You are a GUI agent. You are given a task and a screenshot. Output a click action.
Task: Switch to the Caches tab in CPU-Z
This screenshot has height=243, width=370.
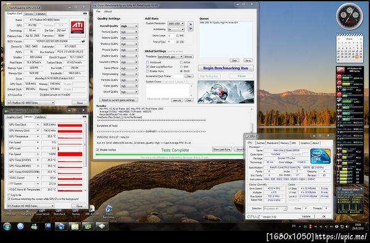[x=260, y=143]
